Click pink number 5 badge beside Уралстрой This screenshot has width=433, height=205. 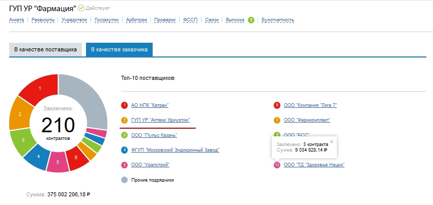(x=124, y=165)
